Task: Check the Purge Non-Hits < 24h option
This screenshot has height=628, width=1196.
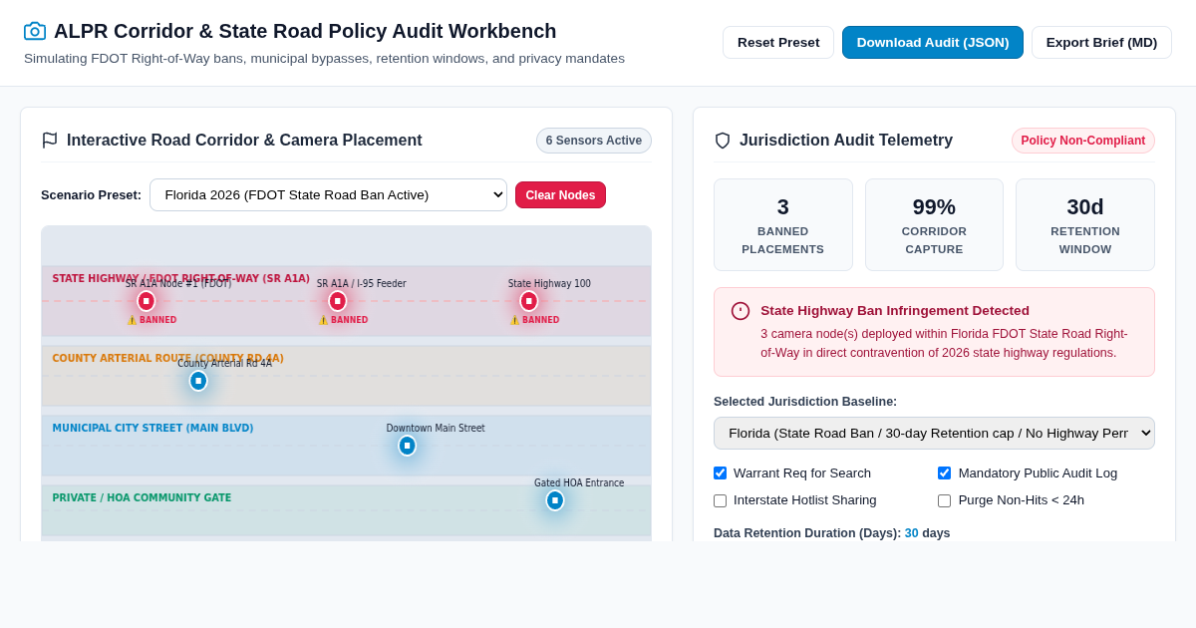Action: (x=945, y=500)
